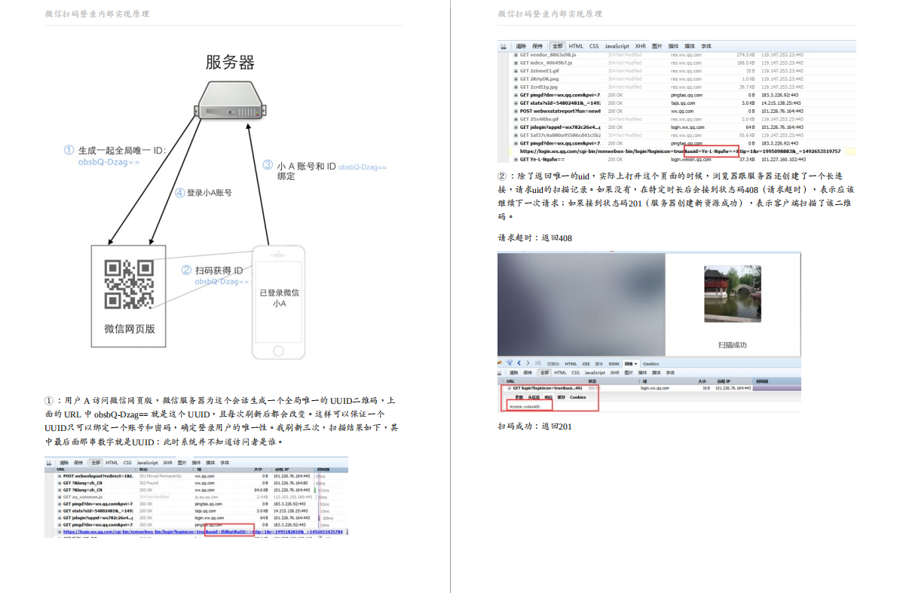
Task: Click the Firebug inspect element icon
Action: [x=510, y=363]
